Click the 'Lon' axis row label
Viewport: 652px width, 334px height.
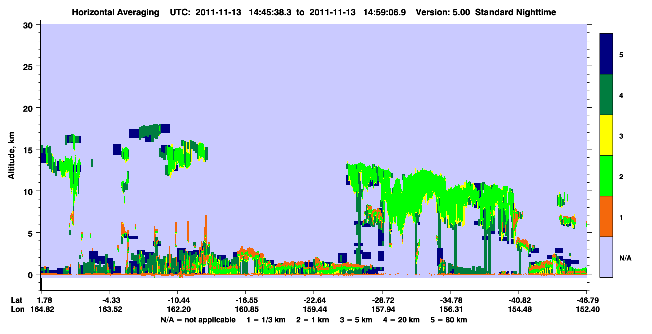[x=17, y=309]
